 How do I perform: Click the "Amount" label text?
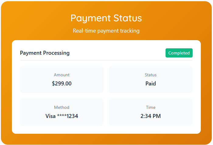coord(62,75)
